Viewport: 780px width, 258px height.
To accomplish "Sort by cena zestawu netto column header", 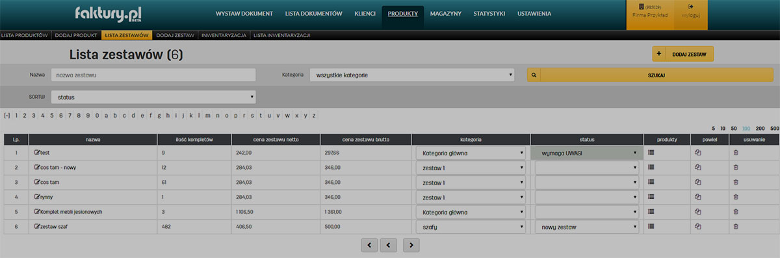I will pos(276,139).
